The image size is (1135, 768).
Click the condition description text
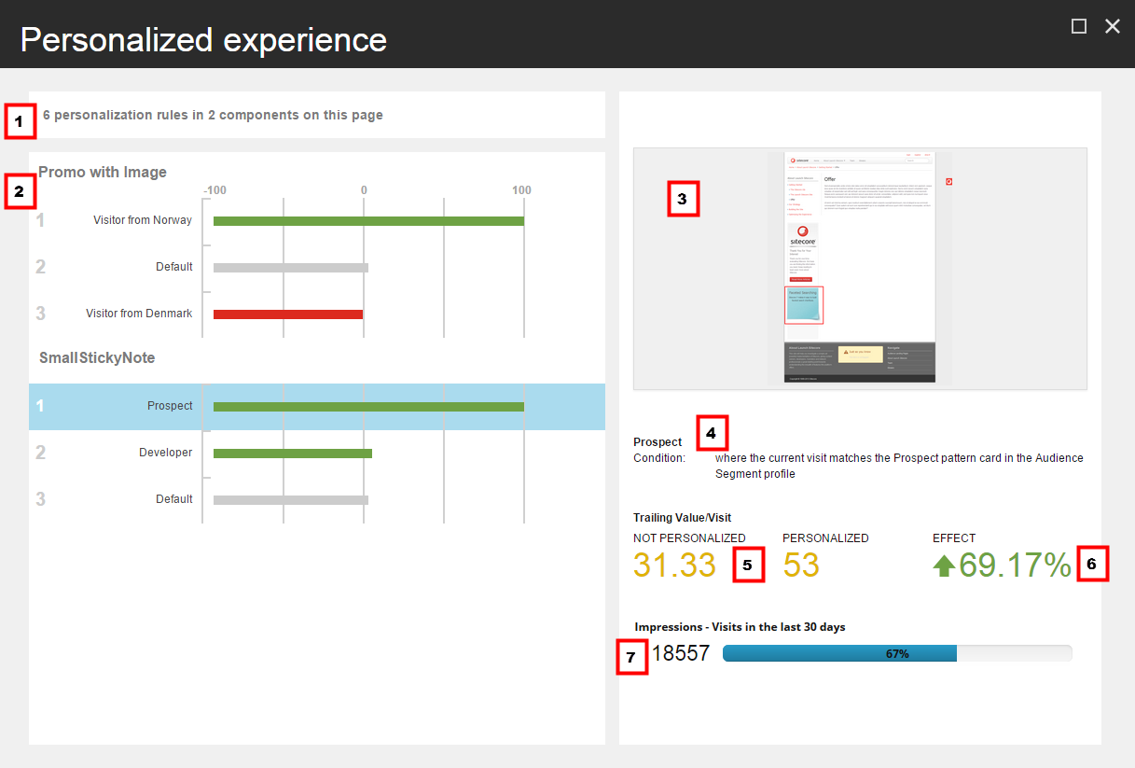tap(899, 466)
